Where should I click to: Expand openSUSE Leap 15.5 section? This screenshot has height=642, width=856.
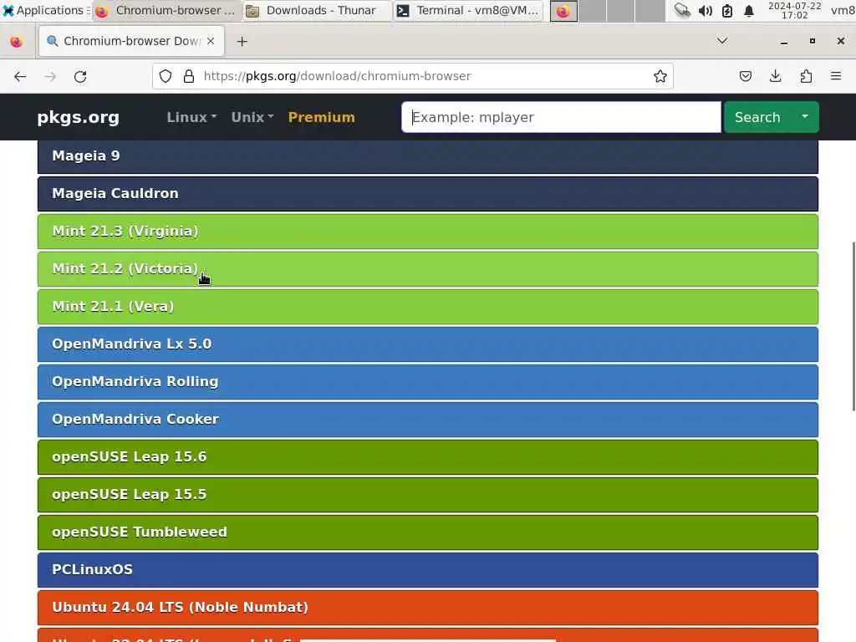[428, 495]
